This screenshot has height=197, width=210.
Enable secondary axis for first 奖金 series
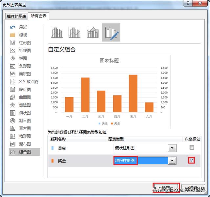pos(192,148)
